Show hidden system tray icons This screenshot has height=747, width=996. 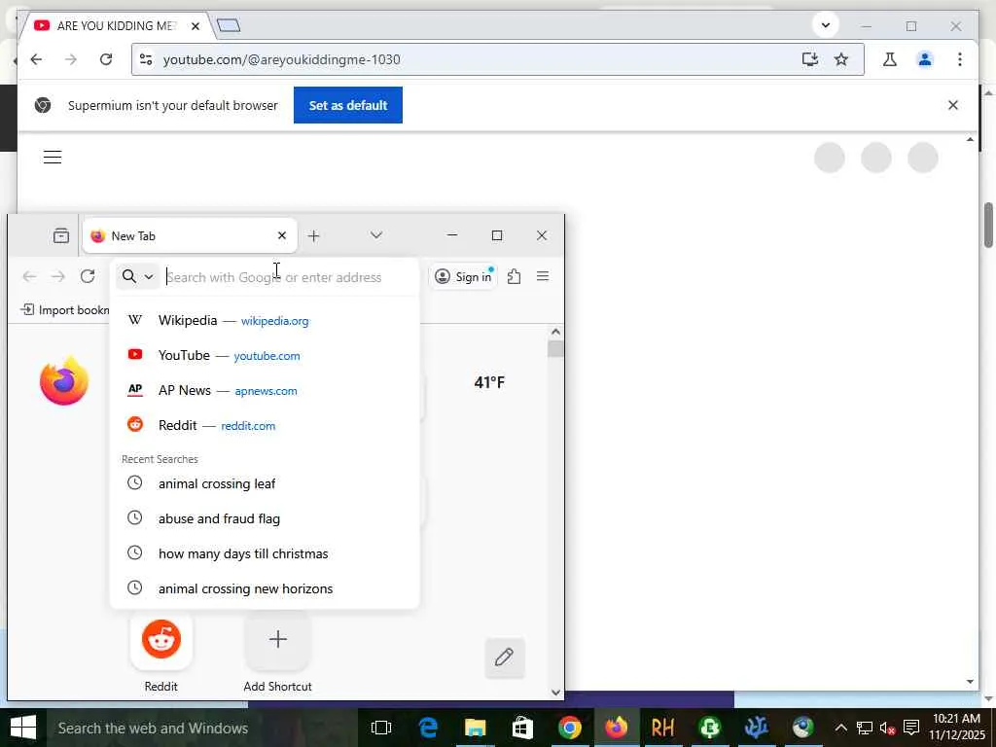coord(840,728)
